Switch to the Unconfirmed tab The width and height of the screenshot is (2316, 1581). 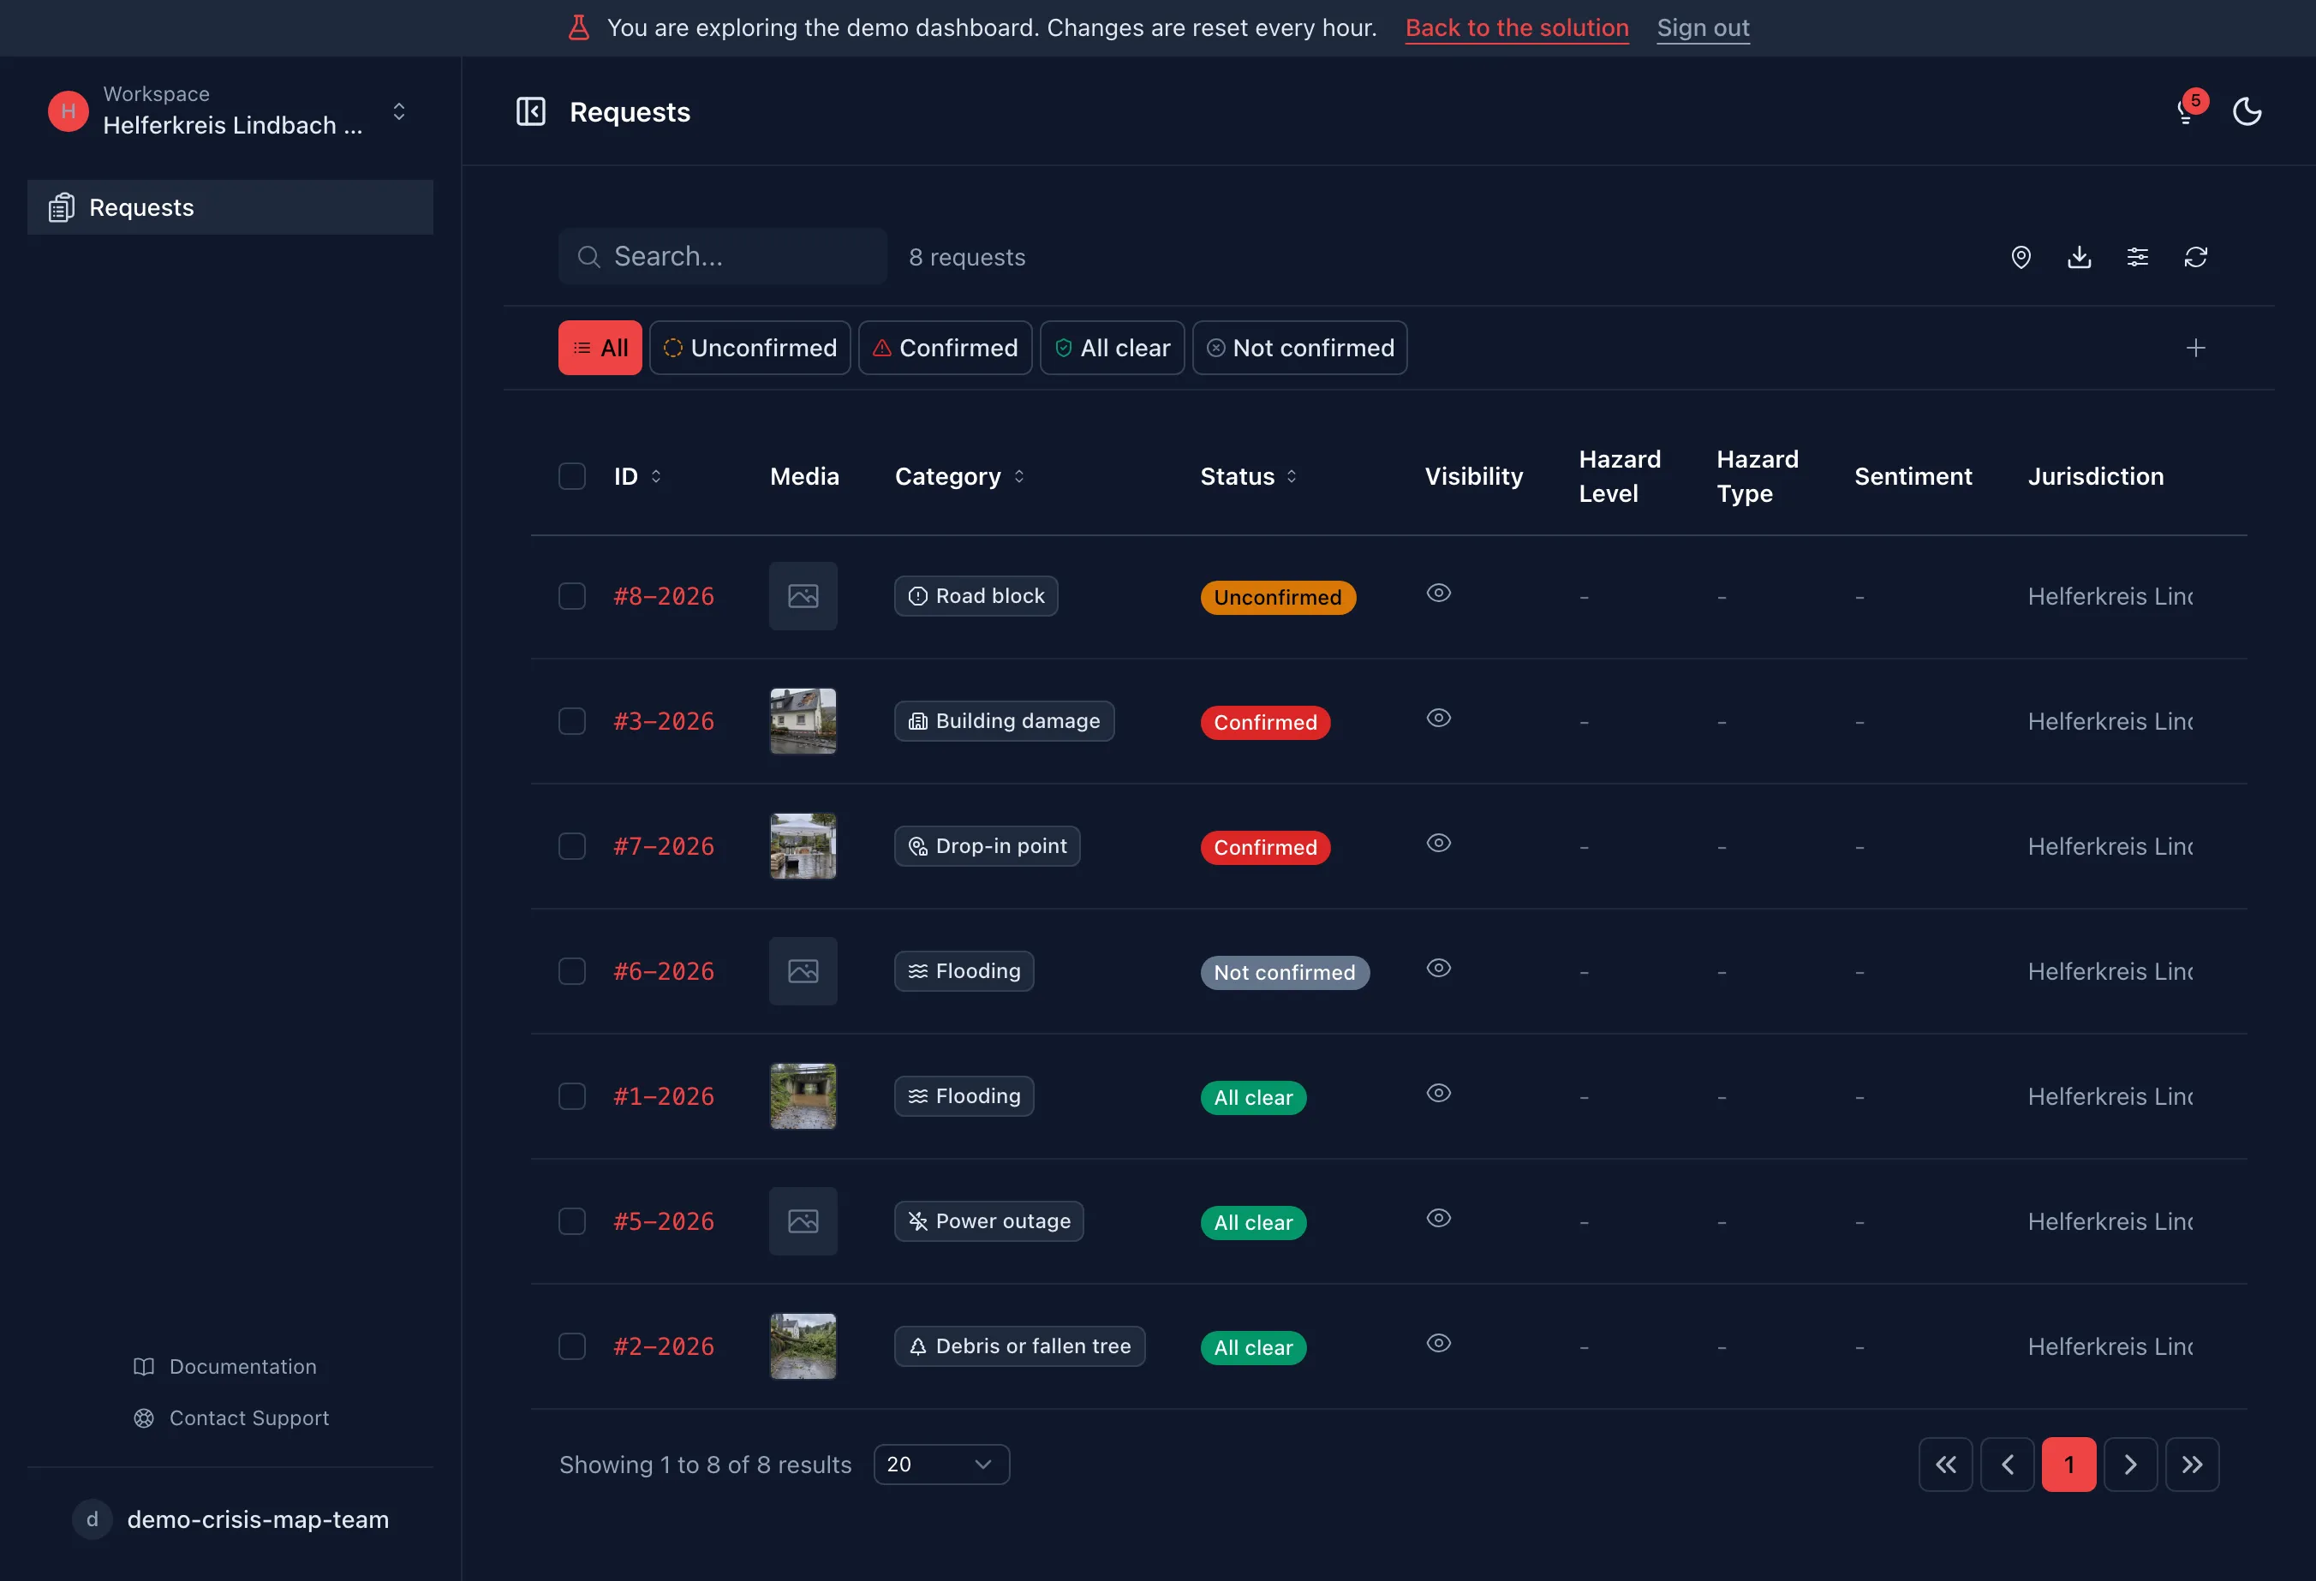[749, 348]
